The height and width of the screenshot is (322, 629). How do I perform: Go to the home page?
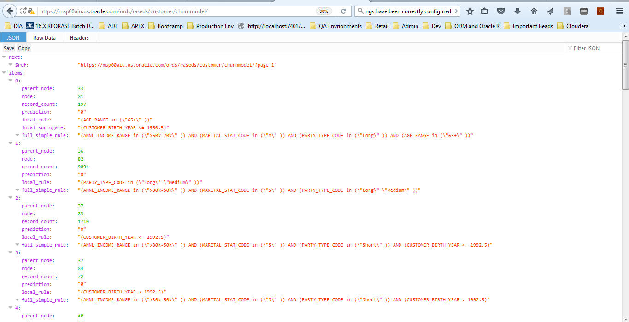[x=534, y=11]
